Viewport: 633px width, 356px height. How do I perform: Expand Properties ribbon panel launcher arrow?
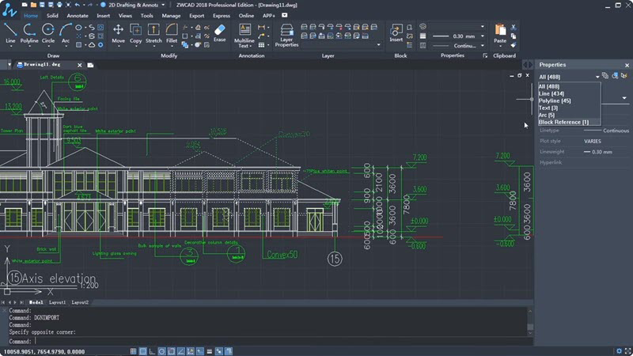pyautogui.click(x=485, y=55)
